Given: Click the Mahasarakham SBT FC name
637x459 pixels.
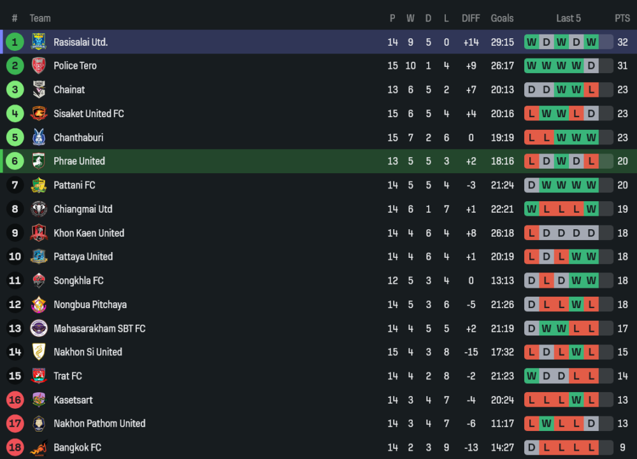Looking at the screenshot, I should 99,328.
